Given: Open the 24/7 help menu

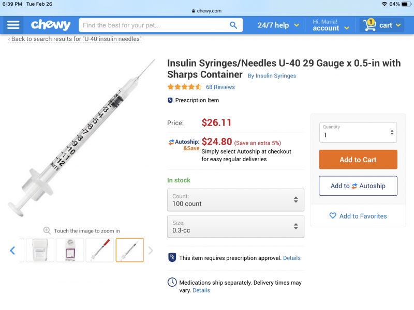Looking at the screenshot, I should coord(278,25).
